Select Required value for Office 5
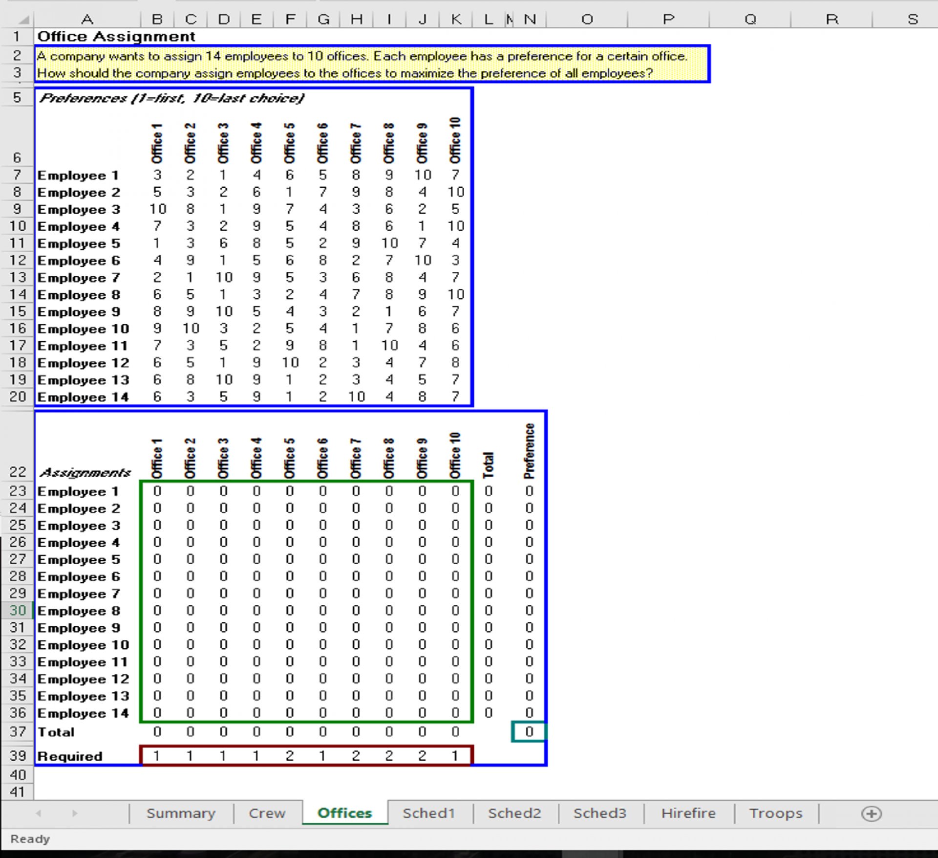 click(x=290, y=756)
